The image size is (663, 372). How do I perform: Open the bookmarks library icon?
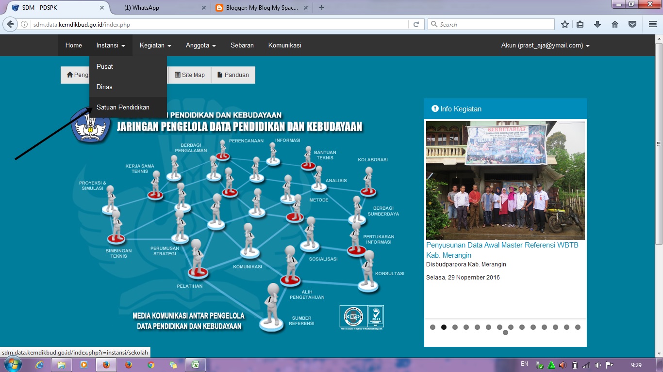(580, 24)
